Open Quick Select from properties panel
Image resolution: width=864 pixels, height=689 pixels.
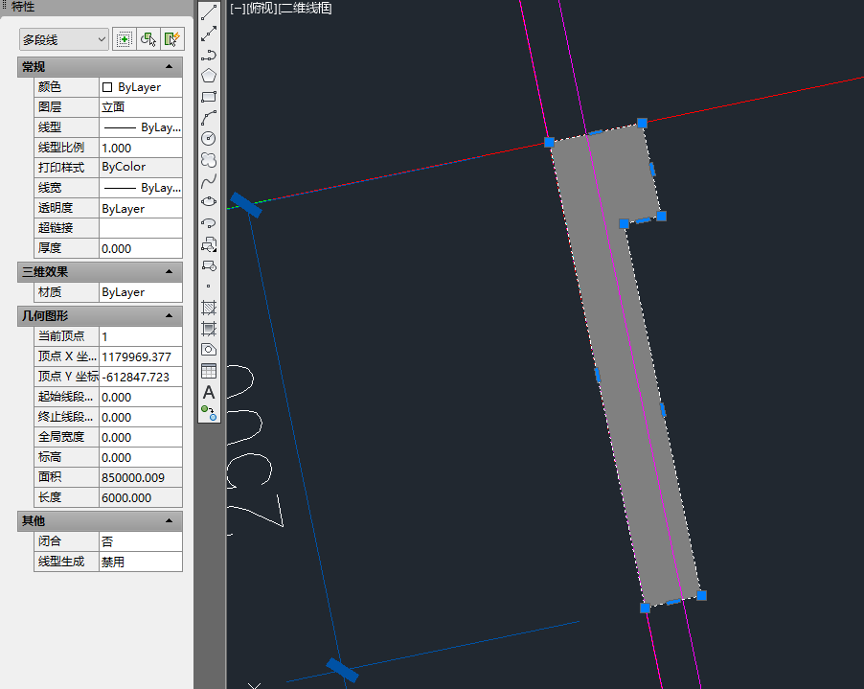point(171,39)
